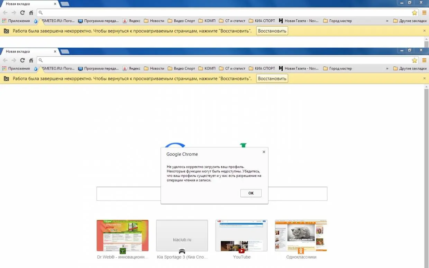Image resolution: width=429 pixels, height=268 pixels.
Task: Expand Видео Спорт folder in the lower window
Action: tap(181, 68)
